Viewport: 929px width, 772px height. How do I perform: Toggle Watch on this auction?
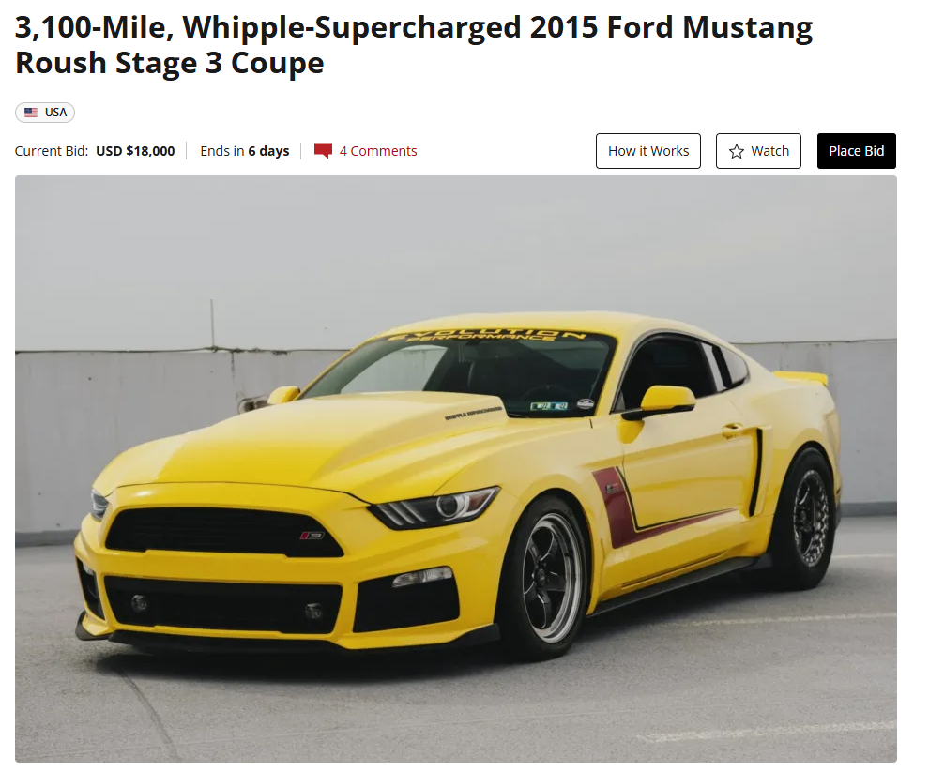(x=758, y=151)
